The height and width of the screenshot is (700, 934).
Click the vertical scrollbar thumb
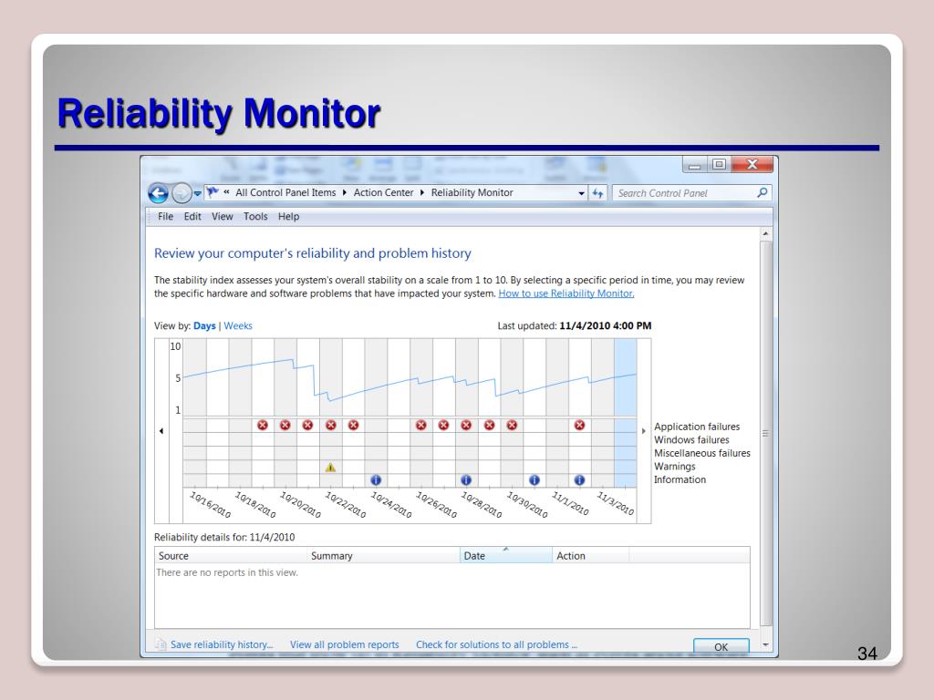coord(766,433)
